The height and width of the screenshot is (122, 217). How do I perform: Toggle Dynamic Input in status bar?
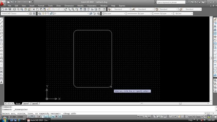(53, 117)
